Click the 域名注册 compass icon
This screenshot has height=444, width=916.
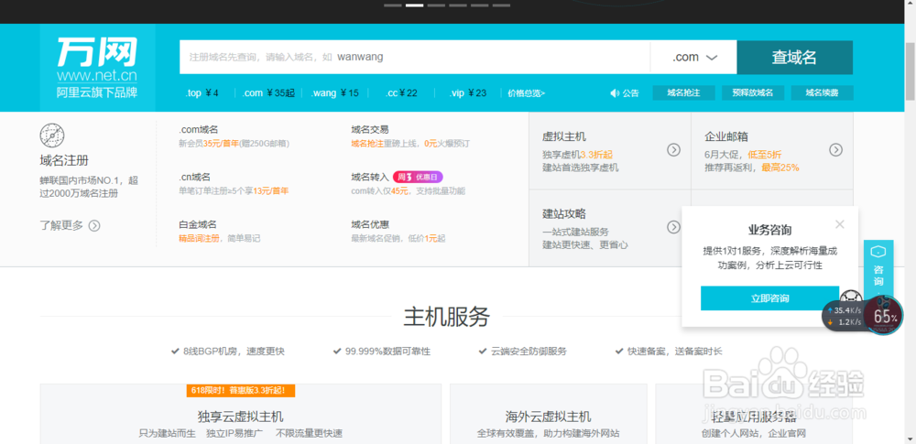(x=52, y=135)
